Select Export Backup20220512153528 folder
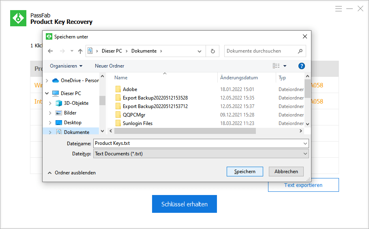The height and width of the screenshot is (229, 369). click(x=155, y=98)
